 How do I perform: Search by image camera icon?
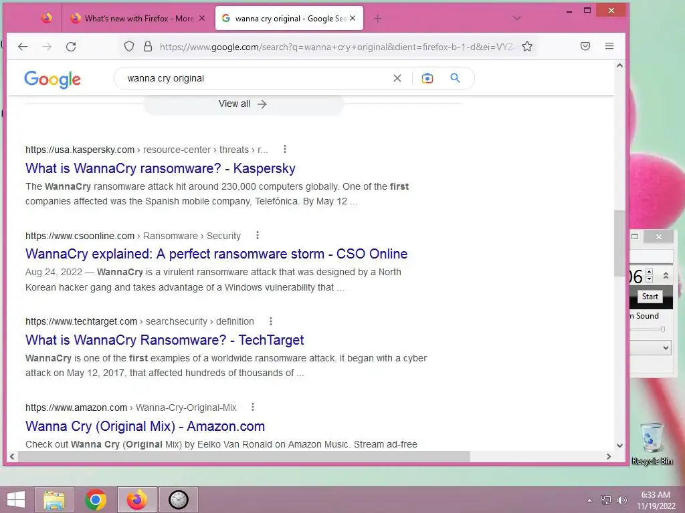click(x=427, y=78)
